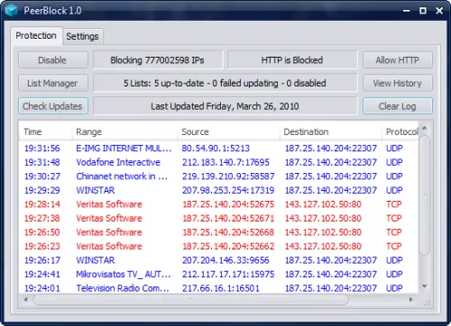Disable PeerBlock protection
This screenshot has width=451, height=326.
point(53,60)
